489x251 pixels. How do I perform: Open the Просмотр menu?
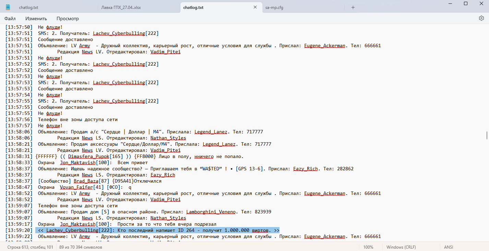[68, 18]
